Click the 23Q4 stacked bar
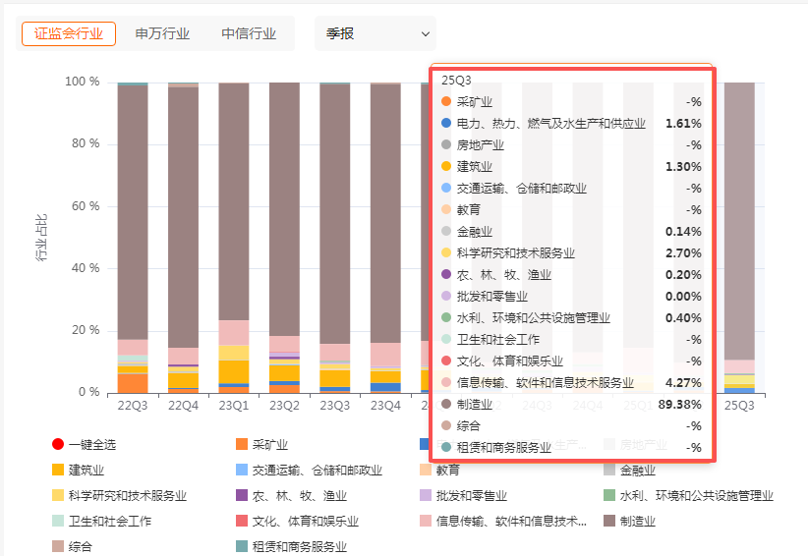Image resolution: width=808 pixels, height=556 pixels. (385, 238)
